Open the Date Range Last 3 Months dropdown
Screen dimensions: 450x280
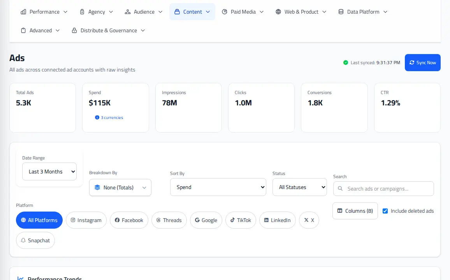[49, 171]
